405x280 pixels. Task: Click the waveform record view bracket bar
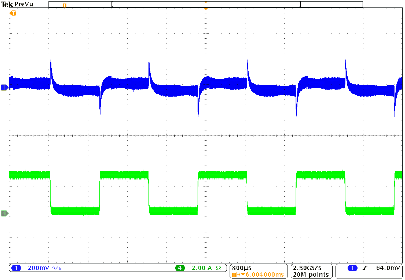[x=206, y=4]
